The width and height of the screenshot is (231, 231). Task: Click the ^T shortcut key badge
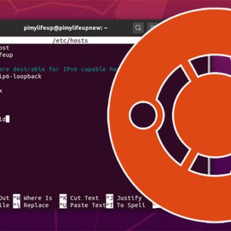click(x=110, y=205)
